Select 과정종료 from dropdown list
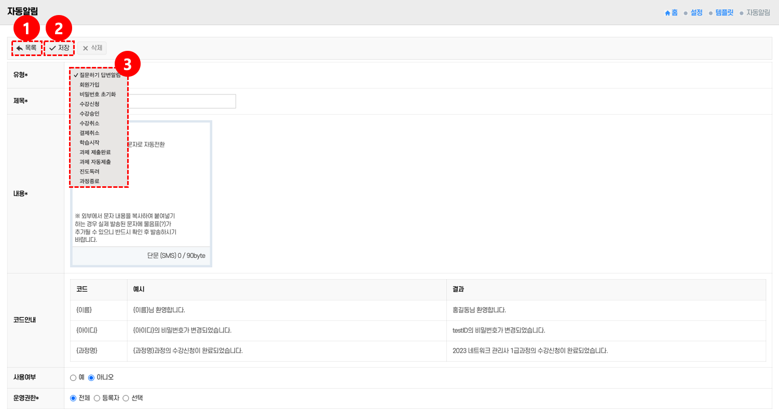Viewport: 779px width, 413px height. coord(89,181)
